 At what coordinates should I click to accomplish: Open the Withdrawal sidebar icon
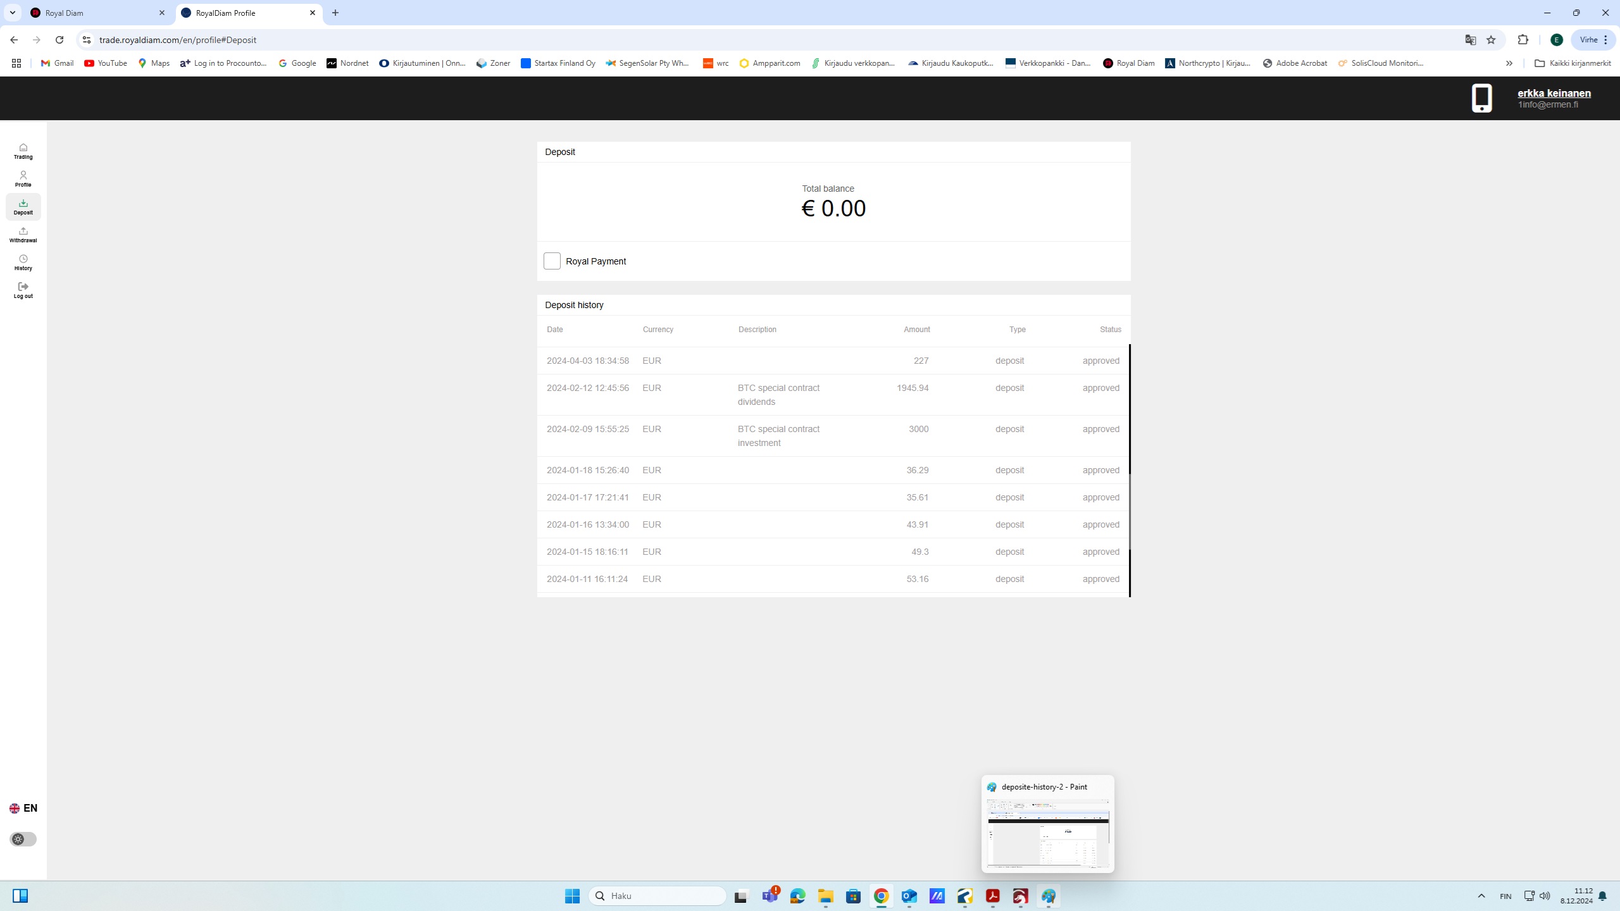point(23,234)
